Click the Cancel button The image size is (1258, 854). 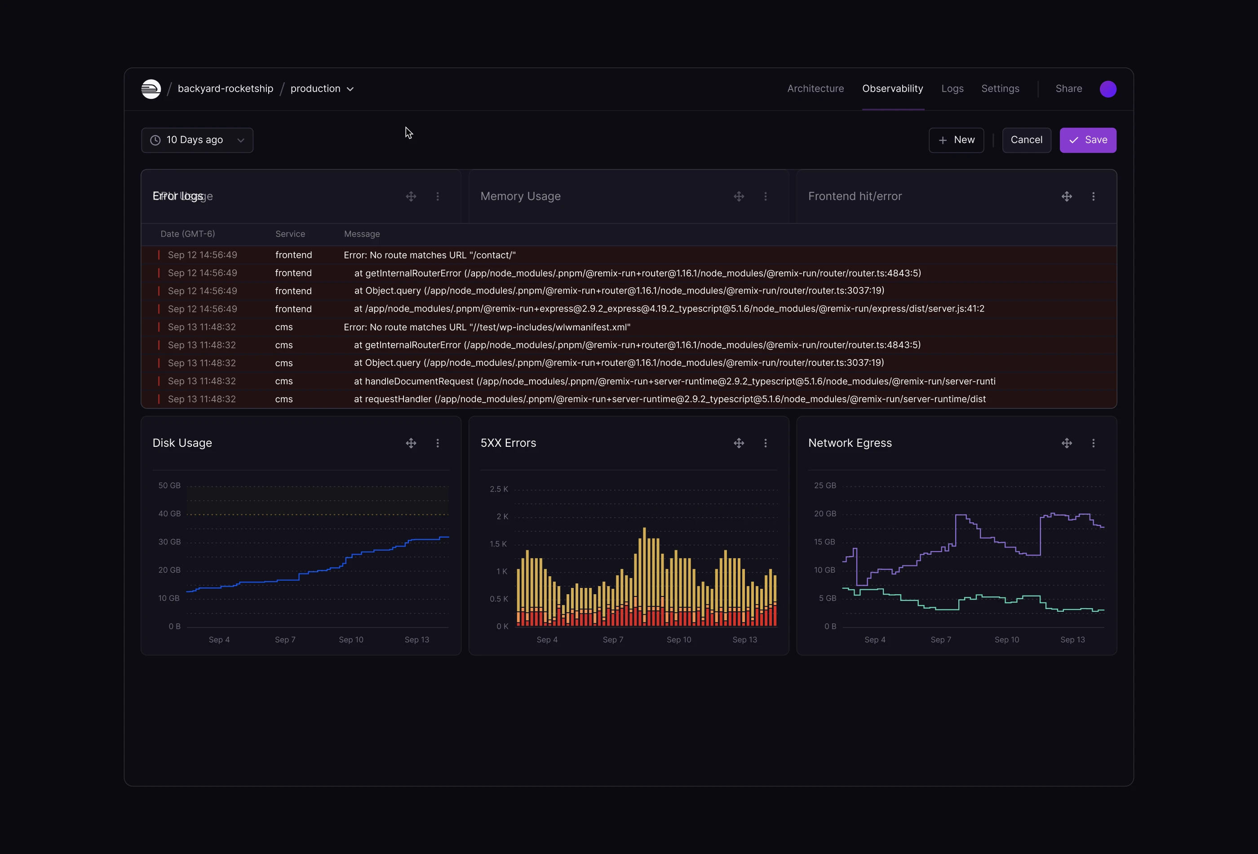point(1026,140)
